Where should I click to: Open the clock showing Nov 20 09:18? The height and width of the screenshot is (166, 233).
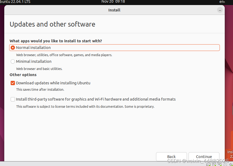click(113, 2)
